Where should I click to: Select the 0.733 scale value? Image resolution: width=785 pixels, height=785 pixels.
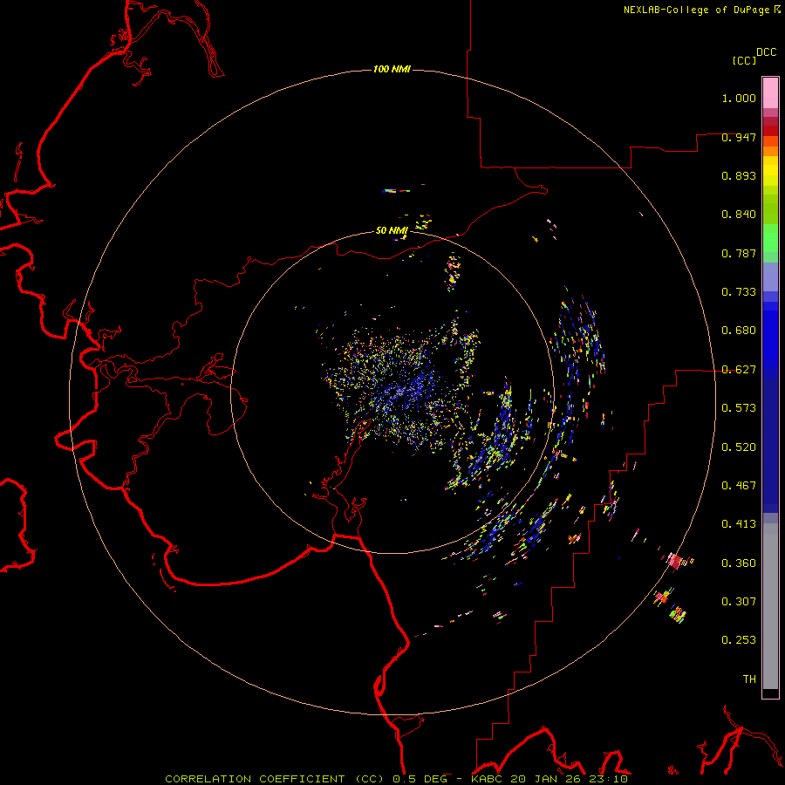[739, 292]
